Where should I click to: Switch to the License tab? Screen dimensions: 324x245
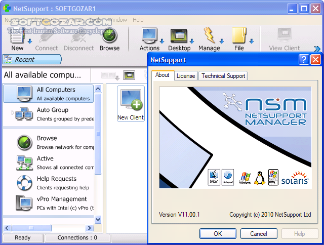coord(186,76)
